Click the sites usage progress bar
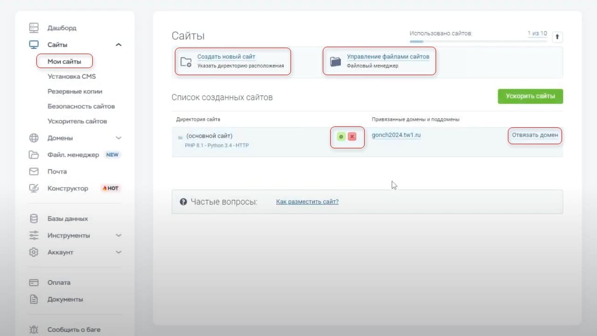The height and width of the screenshot is (336, 597). click(479, 42)
